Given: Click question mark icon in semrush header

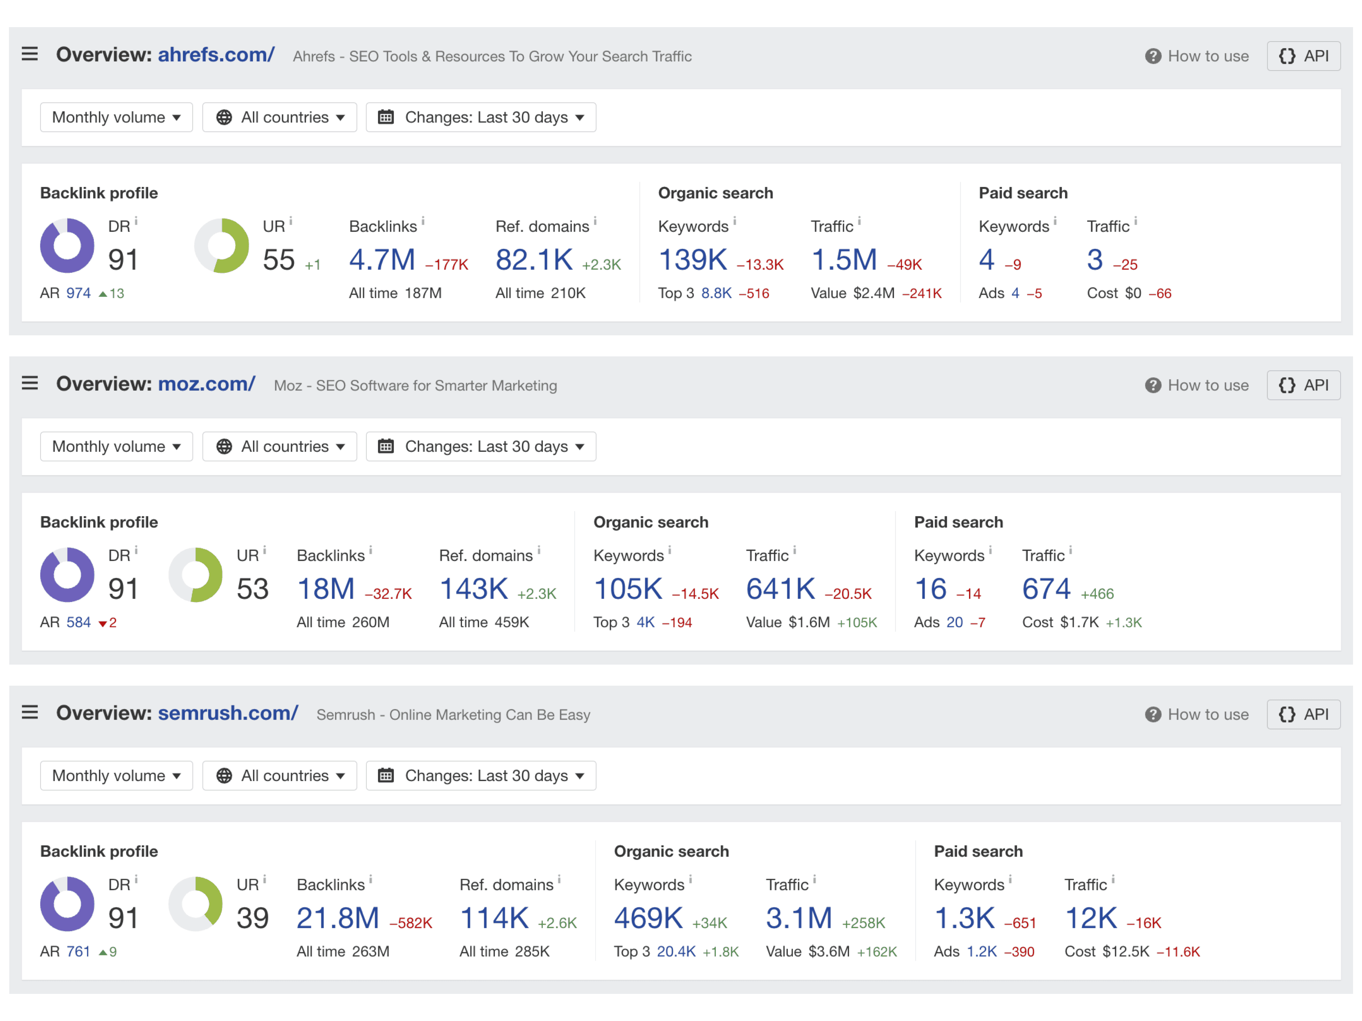Looking at the screenshot, I should pyautogui.click(x=1153, y=714).
